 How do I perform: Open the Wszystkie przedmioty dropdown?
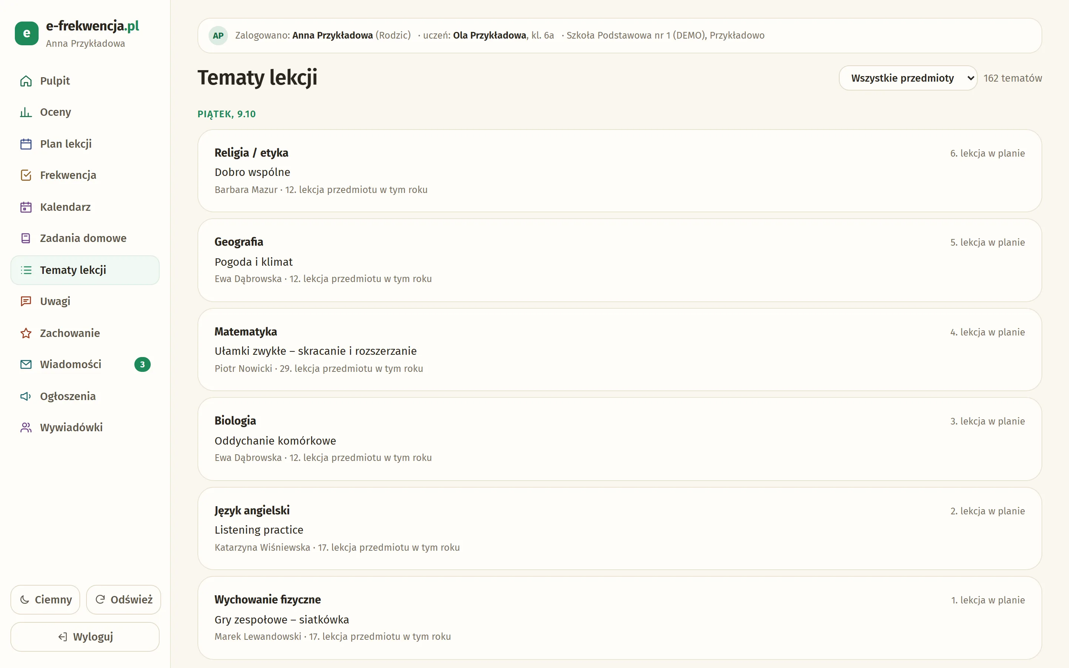point(908,78)
